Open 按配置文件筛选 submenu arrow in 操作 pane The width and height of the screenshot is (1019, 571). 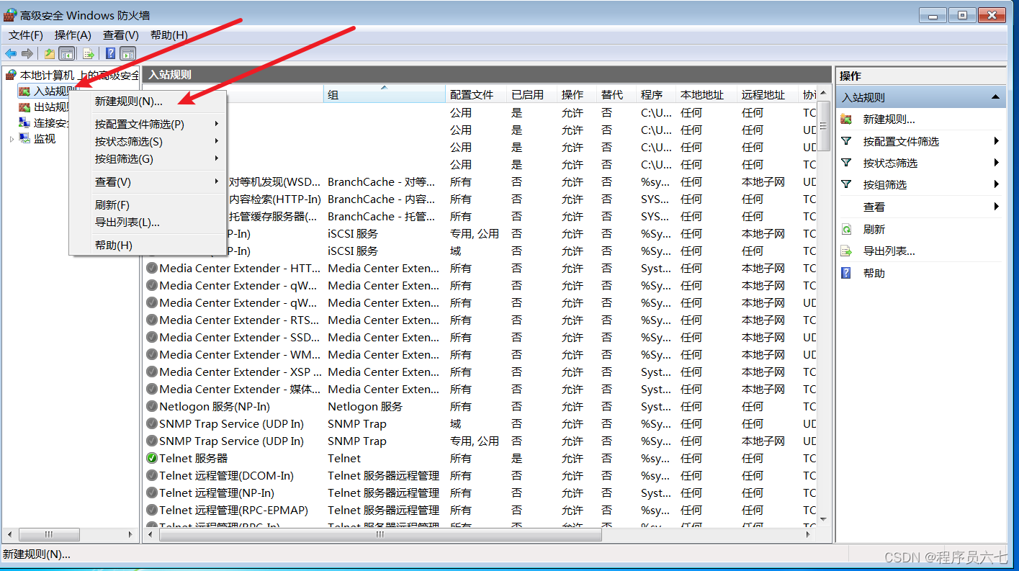tap(997, 141)
